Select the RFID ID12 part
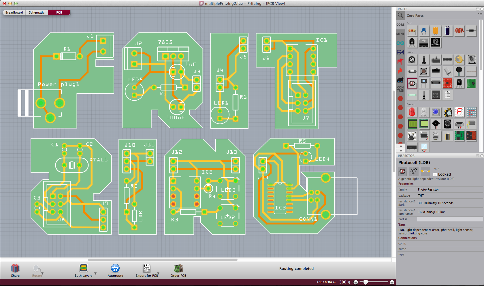The image size is (484, 286). (x=436, y=95)
